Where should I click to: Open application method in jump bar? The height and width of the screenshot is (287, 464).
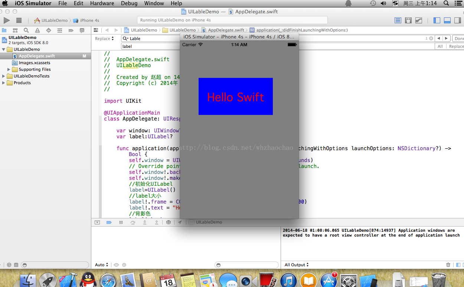[299, 30]
